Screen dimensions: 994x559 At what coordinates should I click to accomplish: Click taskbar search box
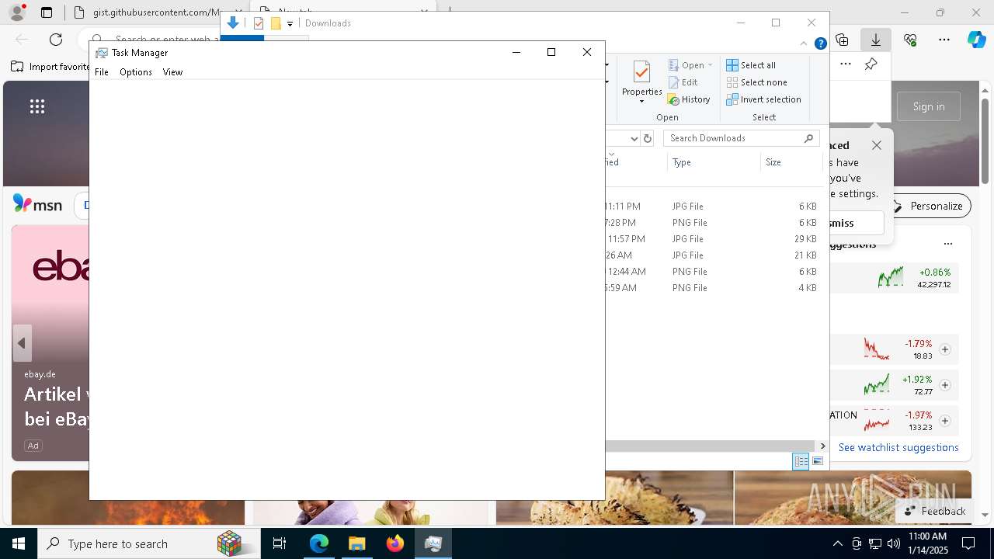(149, 543)
